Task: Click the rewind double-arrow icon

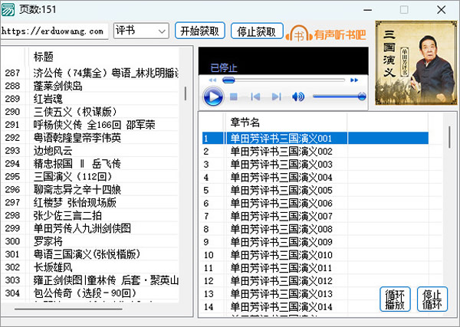Action: 213,80
